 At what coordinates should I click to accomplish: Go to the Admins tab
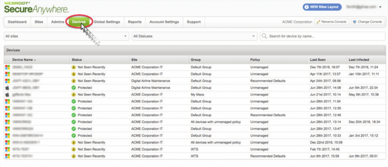58,22
